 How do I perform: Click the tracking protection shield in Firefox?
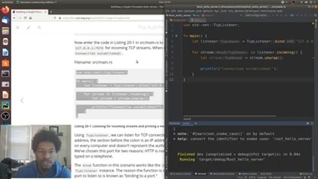point(55,18)
